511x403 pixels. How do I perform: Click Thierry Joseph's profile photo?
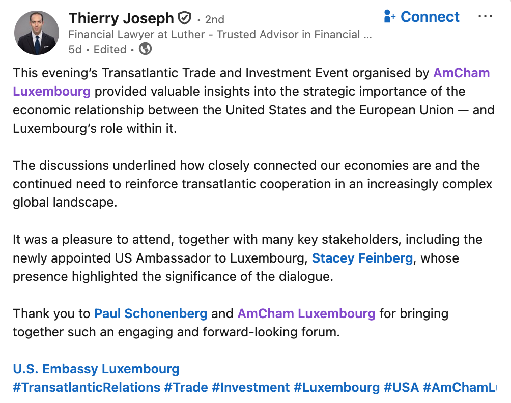36,33
